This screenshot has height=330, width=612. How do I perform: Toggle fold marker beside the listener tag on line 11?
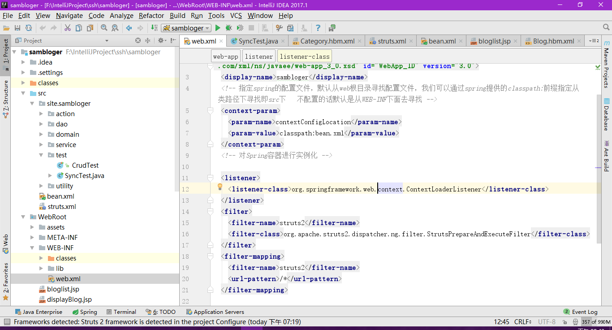click(x=210, y=178)
